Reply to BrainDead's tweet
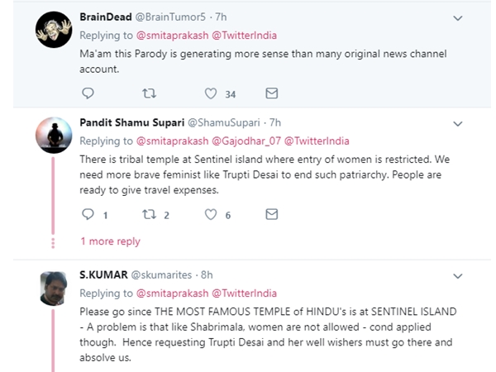 click(x=88, y=93)
